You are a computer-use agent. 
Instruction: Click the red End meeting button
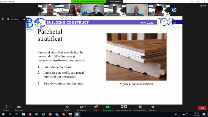pos(202,108)
